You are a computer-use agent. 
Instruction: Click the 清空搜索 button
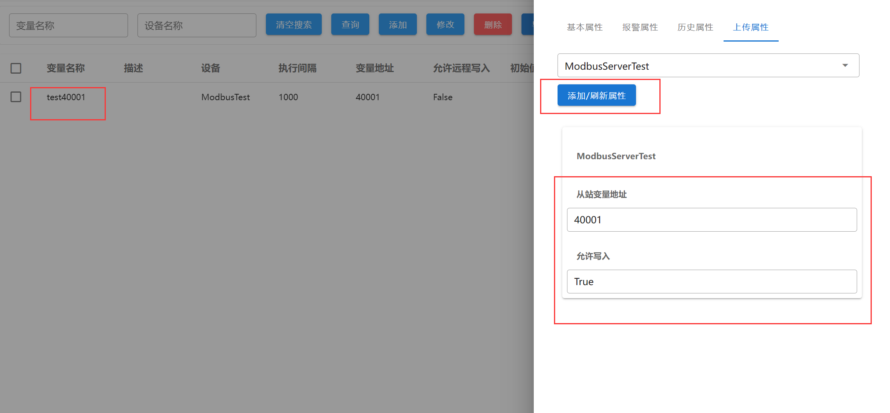(294, 25)
